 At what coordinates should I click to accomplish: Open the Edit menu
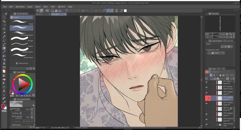pyautogui.click(x=11, y=7)
